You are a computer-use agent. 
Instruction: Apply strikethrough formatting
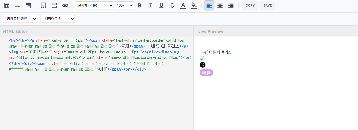tap(172, 5)
